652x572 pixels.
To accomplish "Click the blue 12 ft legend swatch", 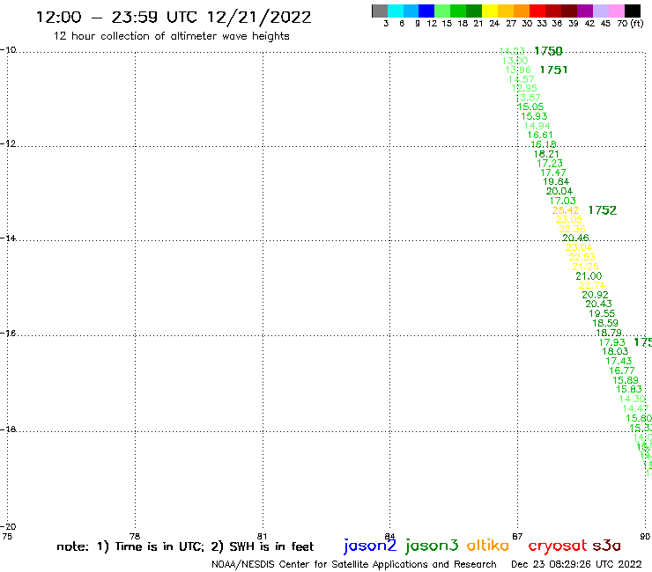I will [x=426, y=11].
